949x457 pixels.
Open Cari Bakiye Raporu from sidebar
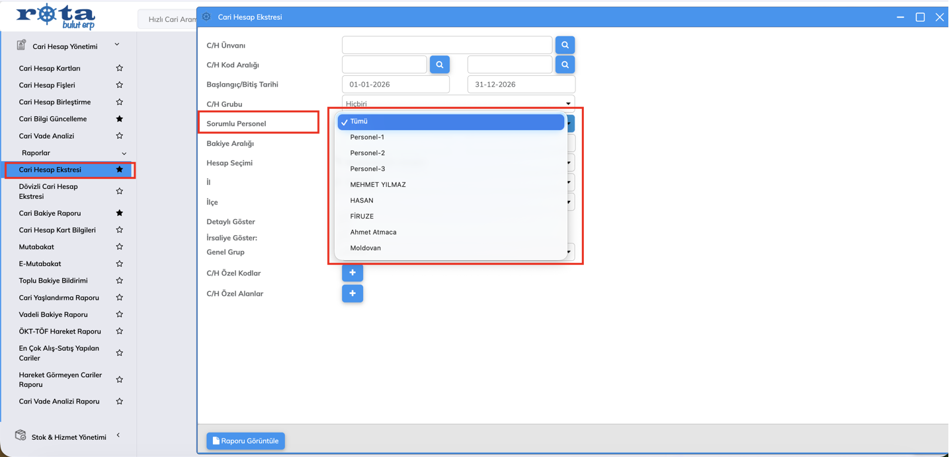point(50,213)
